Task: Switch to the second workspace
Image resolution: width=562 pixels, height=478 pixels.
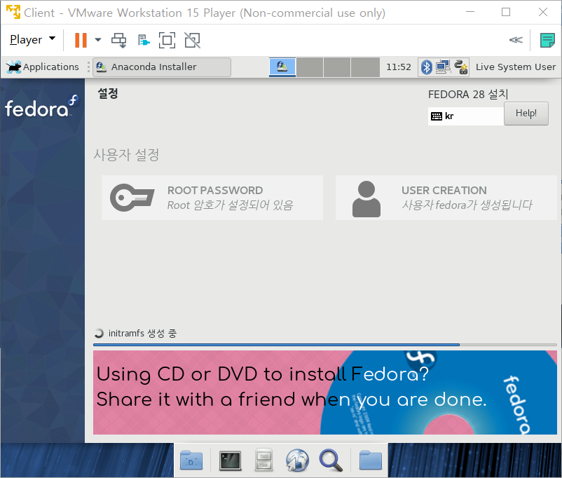Action: (x=310, y=67)
